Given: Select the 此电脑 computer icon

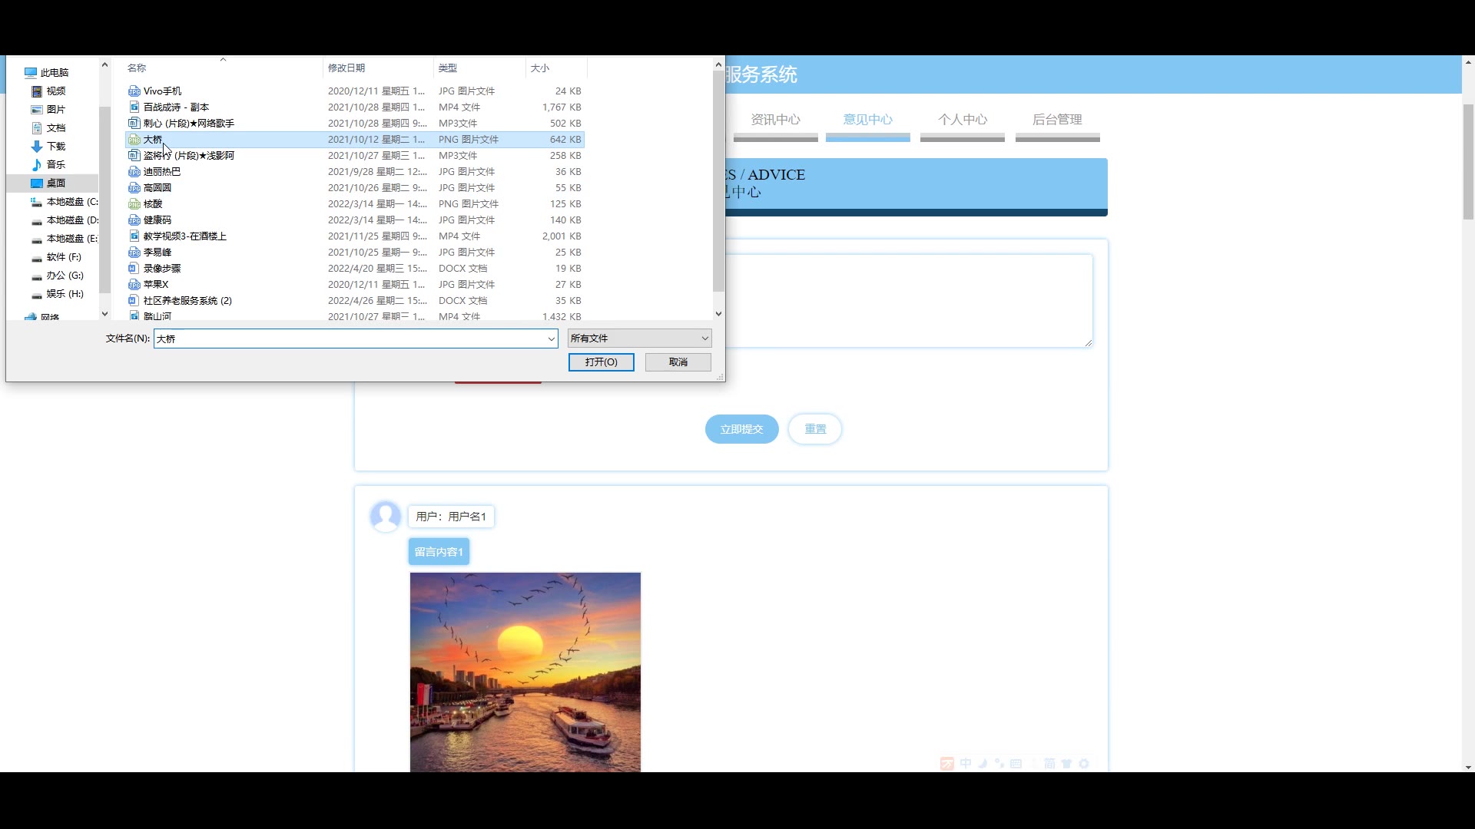Looking at the screenshot, I should point(31,73).
